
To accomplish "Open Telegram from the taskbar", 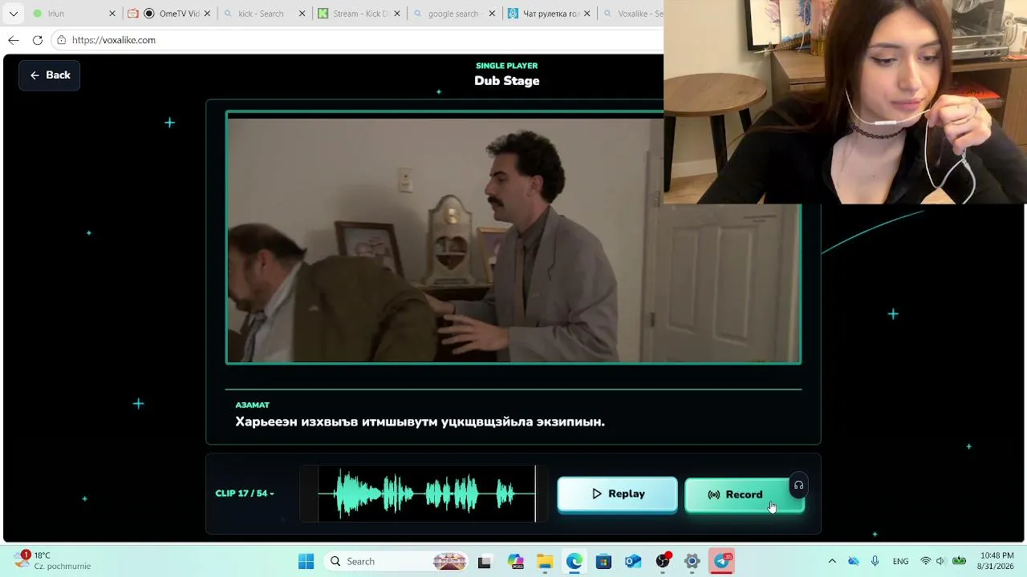I will (722, 561).
